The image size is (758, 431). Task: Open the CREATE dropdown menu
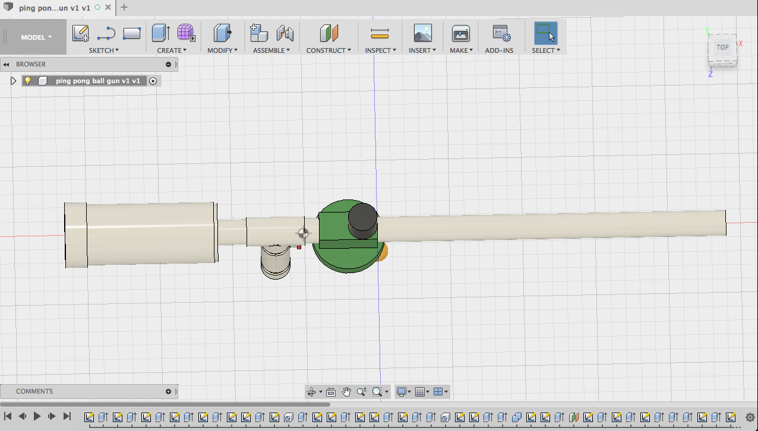tap(172, 50)
